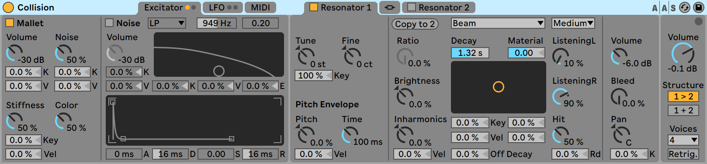Toggle the Resonator 1 on/off switch
This screenshot has height=164, width=707.
point(314,7)
